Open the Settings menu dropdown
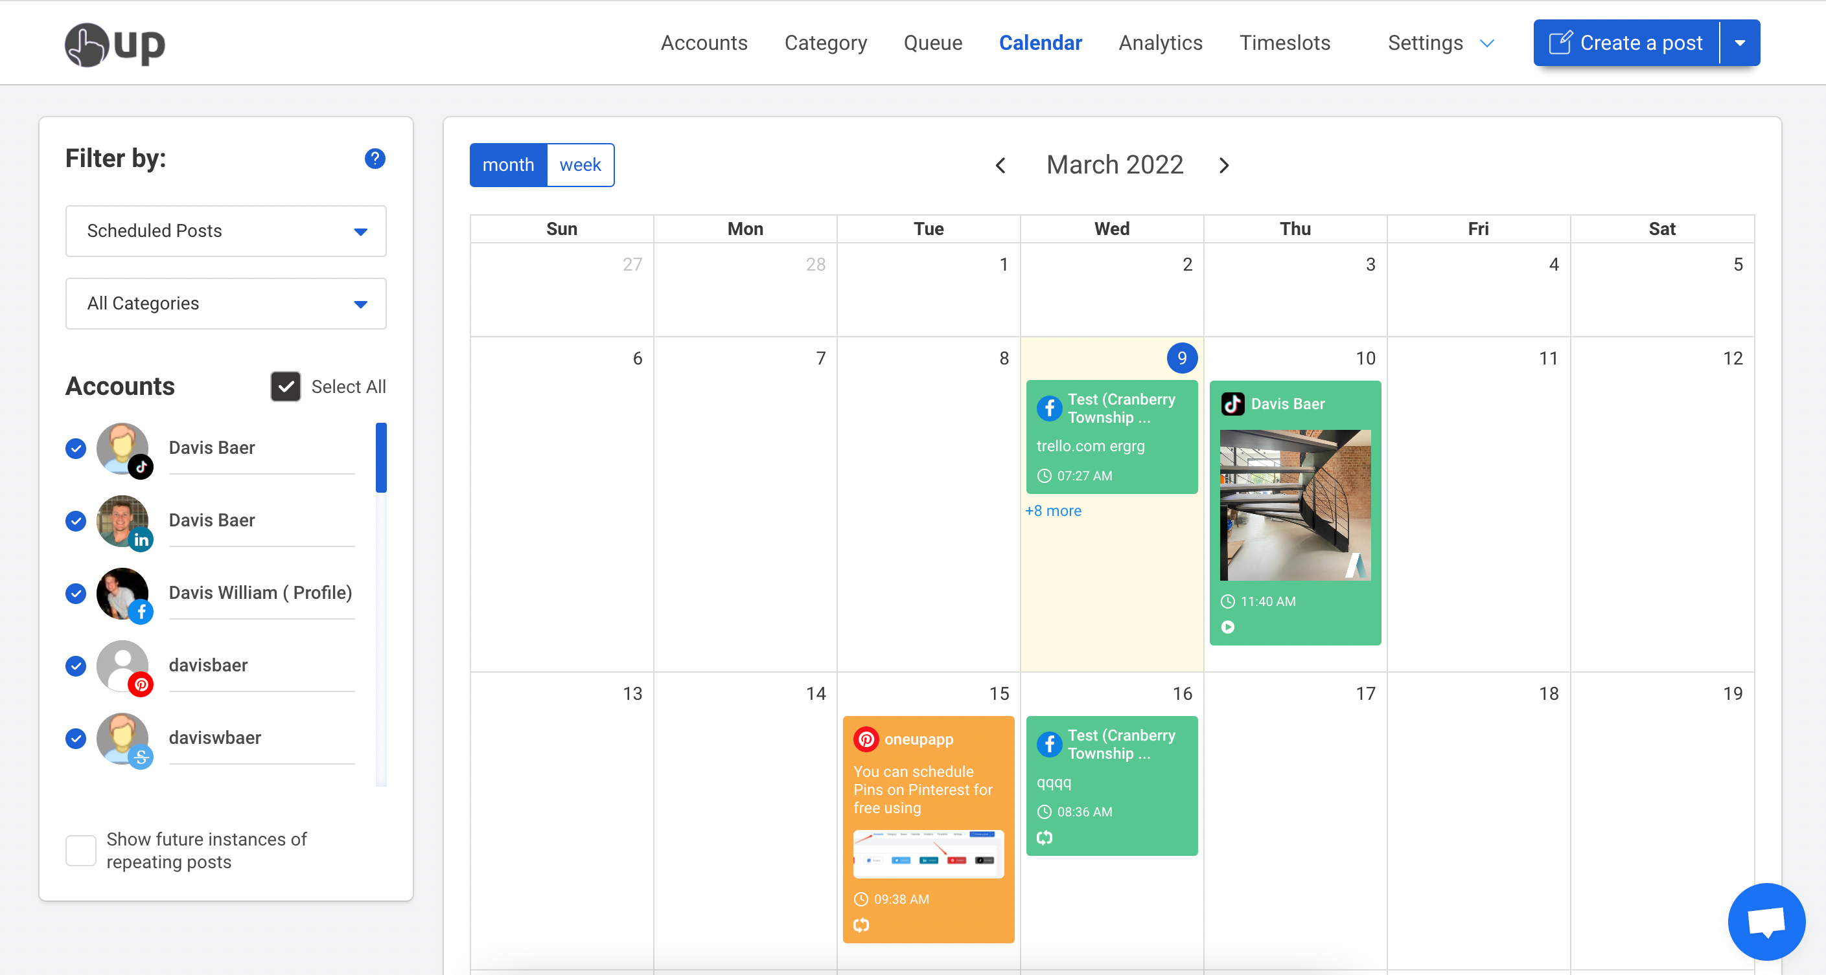Screen dimensions: 1826x975 click(1440, 43)
